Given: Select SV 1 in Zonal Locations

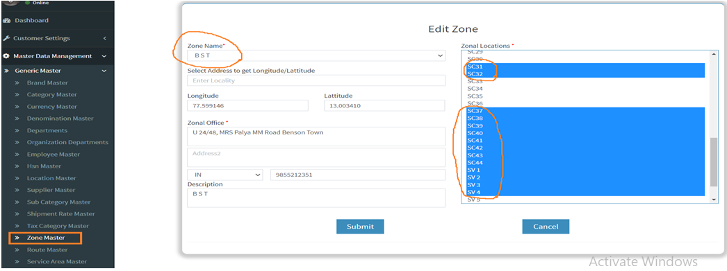Looking at the screenshot, I should coord(586,171).
